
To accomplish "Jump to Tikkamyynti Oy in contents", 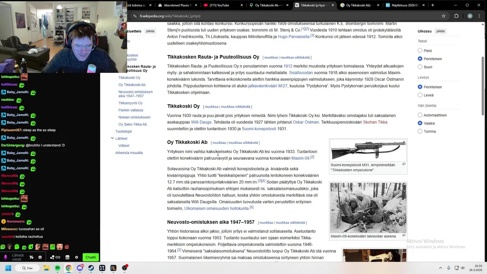I will click(x=131, y=103).
